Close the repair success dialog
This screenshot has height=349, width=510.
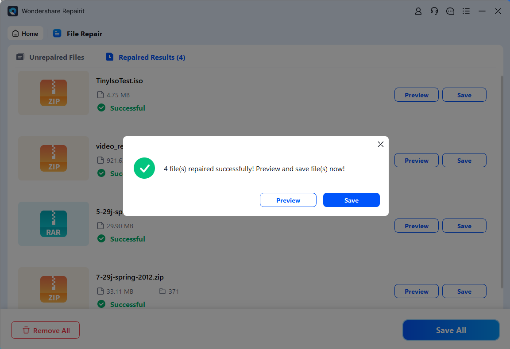[x=381, y=144]
